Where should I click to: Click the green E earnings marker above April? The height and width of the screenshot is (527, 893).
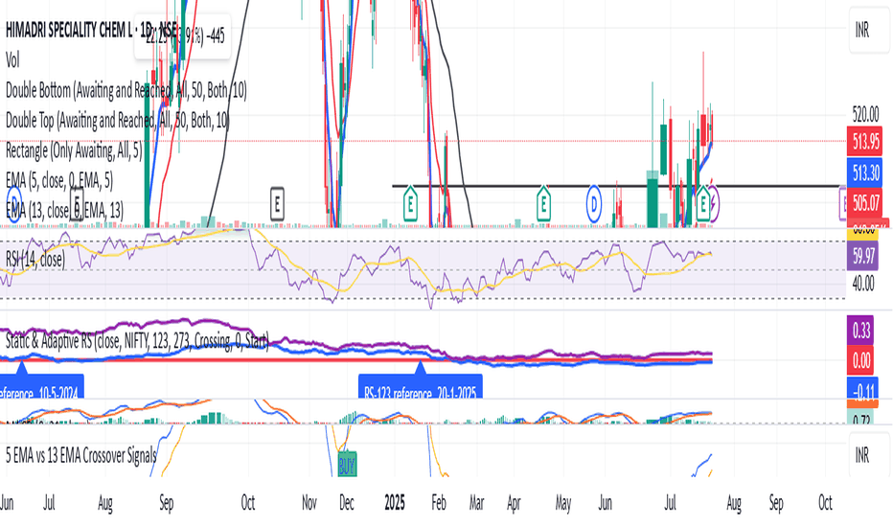click(x=543, y=203)
